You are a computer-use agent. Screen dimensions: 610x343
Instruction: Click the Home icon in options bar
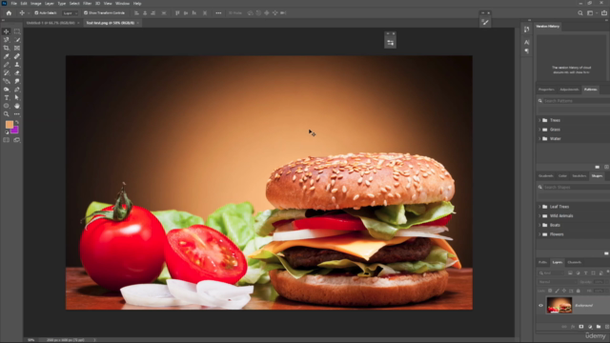click(9, 12)
